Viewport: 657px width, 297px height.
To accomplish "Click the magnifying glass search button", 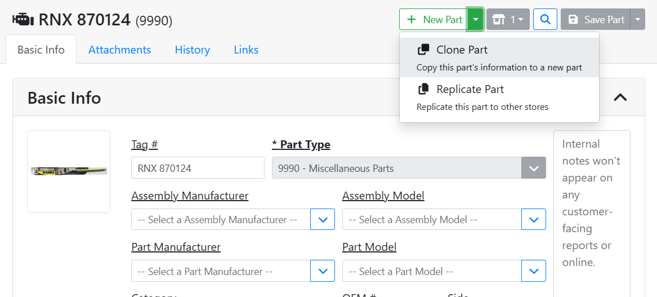I will pyautogui.click(x=545, y=20).
